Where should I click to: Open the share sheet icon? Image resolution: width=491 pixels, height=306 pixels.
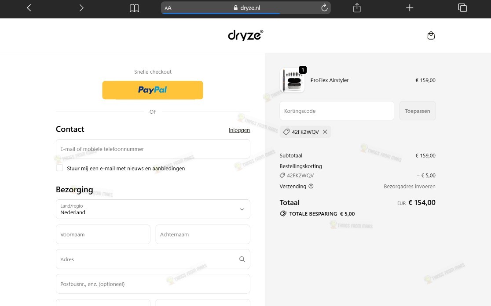pyautogui.click(x=357, y=7)
